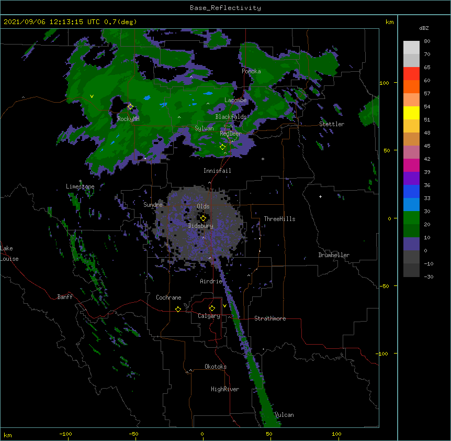This screenshot has width=451, height=441.
Task: Click the Lake Louise label
Action: pyautogui.click(x=9, y=253)
